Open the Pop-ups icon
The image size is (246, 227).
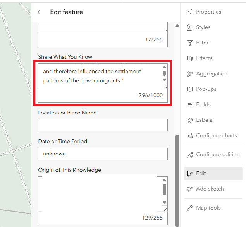[190, 89]
